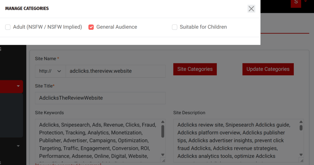Enable the Adult (NSFW) category checkbox

click(x=8, y=27)
